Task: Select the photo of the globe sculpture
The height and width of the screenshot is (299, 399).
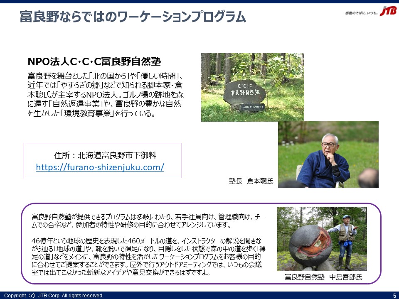Action: (322, 239)
